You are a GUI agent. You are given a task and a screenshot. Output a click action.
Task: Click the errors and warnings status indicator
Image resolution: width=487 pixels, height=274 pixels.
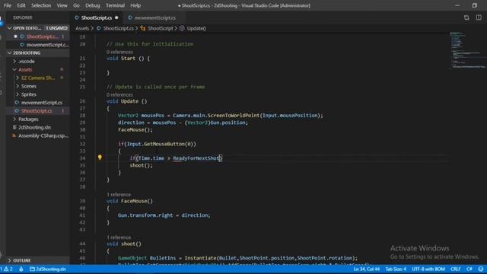pyautogui.click(x=7, y=269)
